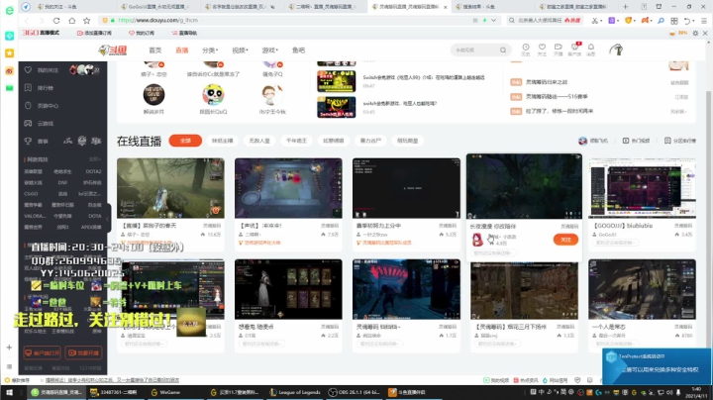Expand the address bar dropdown arrow
713x400 pixels.
point(493,21)
